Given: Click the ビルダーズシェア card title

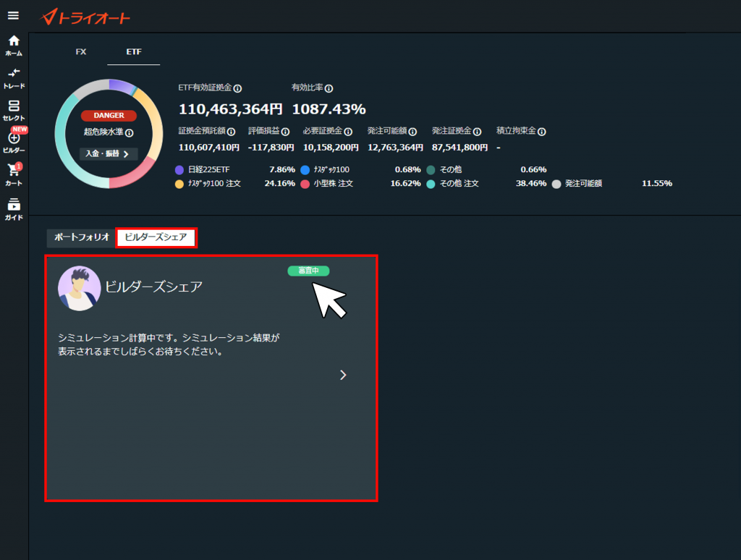Looking at the screenshot, I should pos(154,287).
